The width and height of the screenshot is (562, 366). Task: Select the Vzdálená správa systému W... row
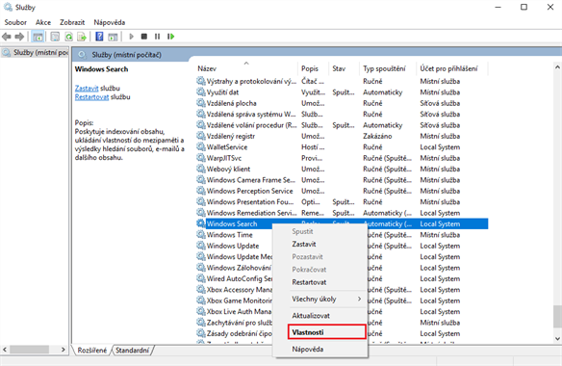342,114
